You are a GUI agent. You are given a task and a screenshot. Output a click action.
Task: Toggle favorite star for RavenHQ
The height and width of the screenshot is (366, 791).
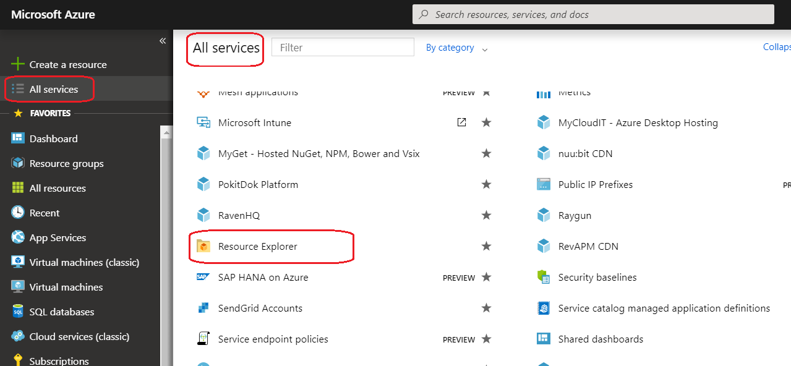click(x=486, y=216)
